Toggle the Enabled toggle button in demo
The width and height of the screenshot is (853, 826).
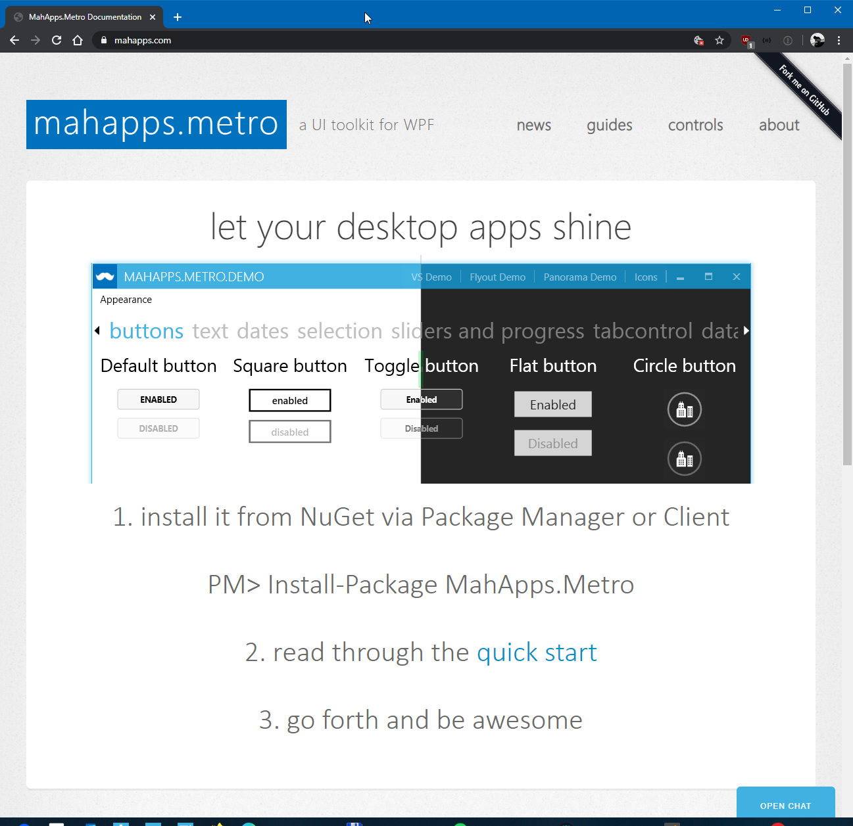point(422,400)
